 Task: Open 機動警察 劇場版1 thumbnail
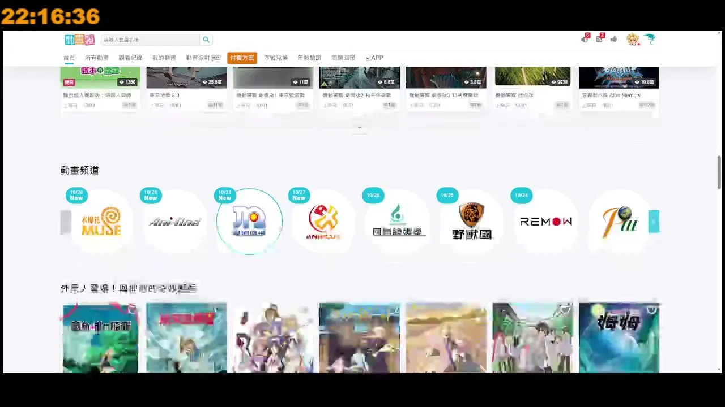(273, 77)
